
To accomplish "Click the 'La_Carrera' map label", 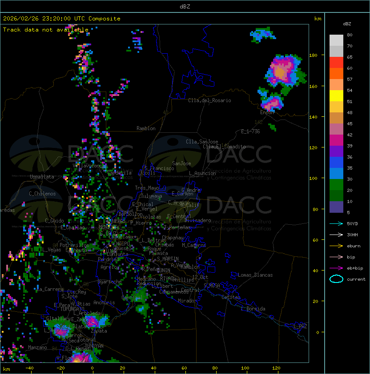I will tap(50, 289).
